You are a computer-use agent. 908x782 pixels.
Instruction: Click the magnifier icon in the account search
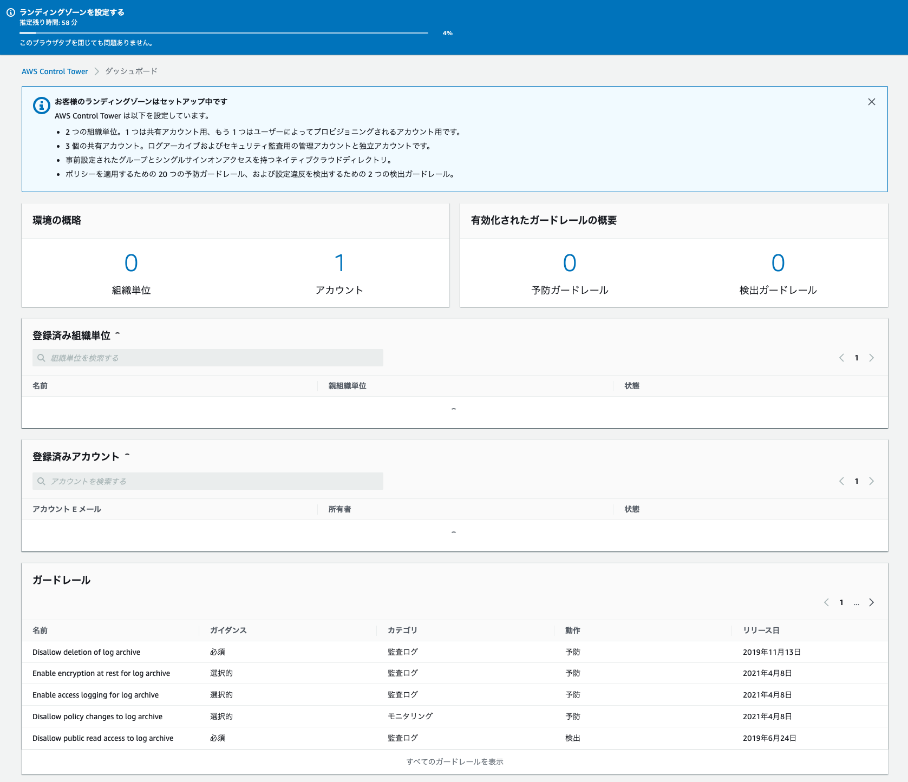41,481
